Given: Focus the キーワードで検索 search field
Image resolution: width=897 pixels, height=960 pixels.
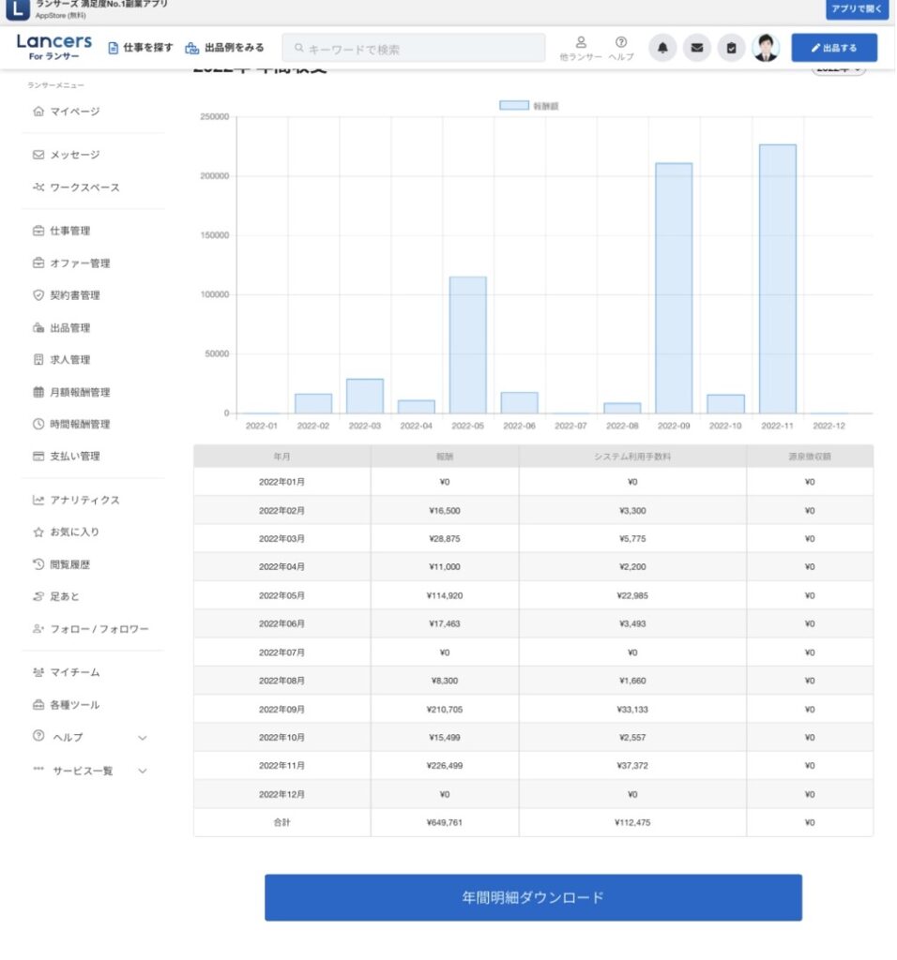Looking at the screenshot, I should click(414, 49).
